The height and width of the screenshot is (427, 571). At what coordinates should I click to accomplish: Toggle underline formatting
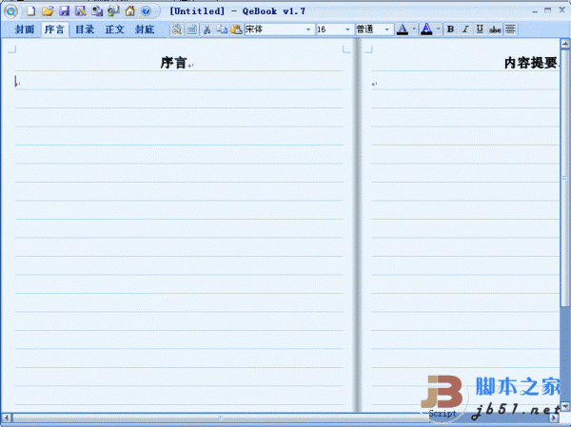point(480,29)
